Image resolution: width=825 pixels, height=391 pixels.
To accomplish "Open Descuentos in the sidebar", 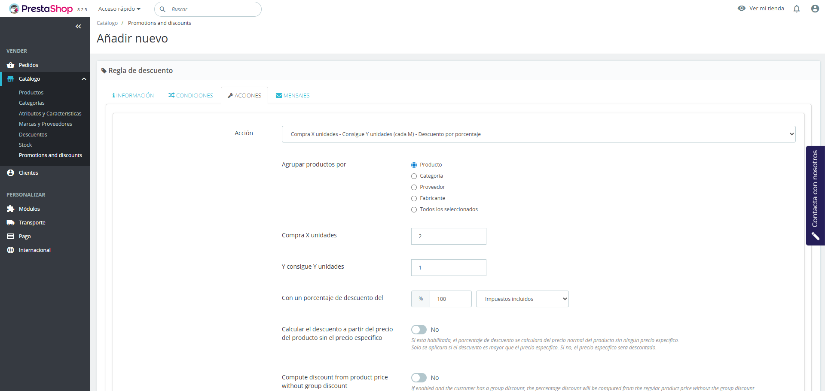I will tap(33, 135).
